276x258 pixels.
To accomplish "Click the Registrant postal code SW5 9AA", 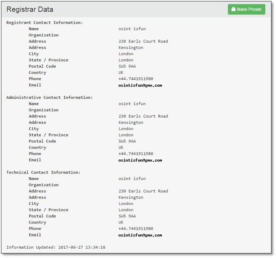I will pos(127,66).
